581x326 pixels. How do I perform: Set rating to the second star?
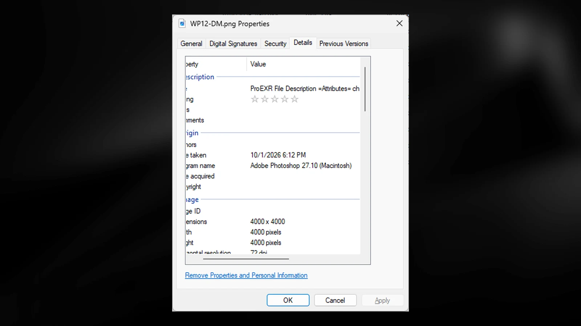(265, 99)
